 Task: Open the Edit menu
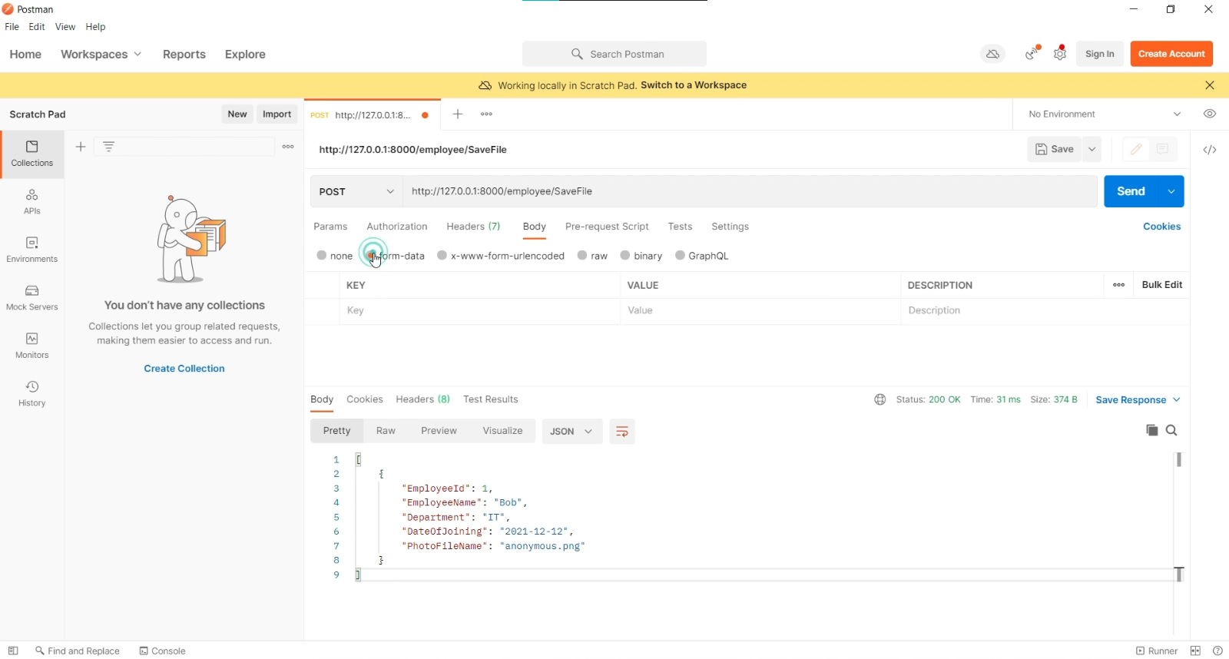[x=37, y=27]
